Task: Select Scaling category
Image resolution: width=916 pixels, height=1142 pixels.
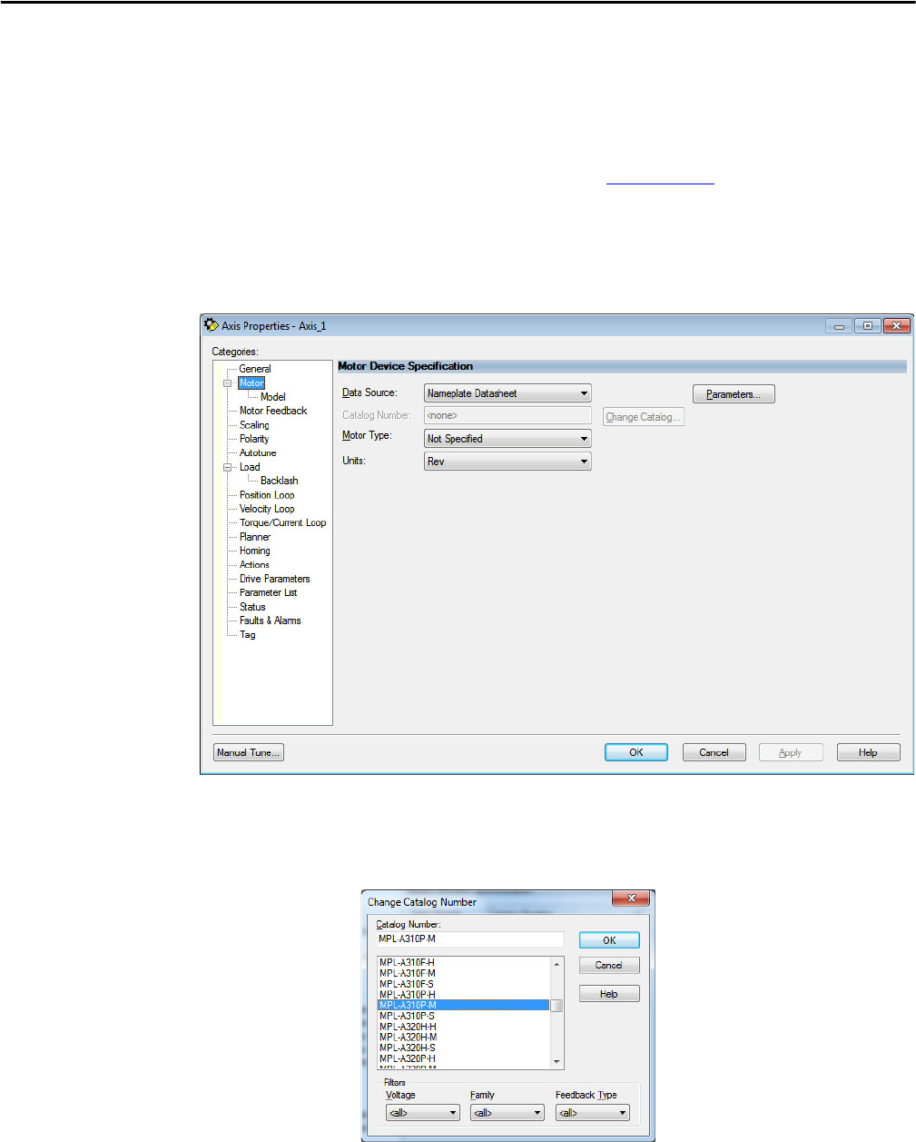Action: coord(254,425)
